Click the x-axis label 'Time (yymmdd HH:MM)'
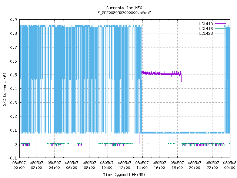The width and height of the screenshot is (237, 178). click(x=124, y=175)
